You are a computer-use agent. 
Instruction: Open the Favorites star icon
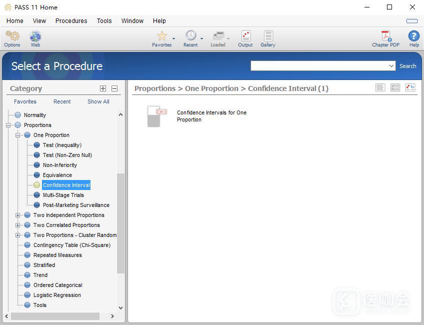click(x=161, y=36)
